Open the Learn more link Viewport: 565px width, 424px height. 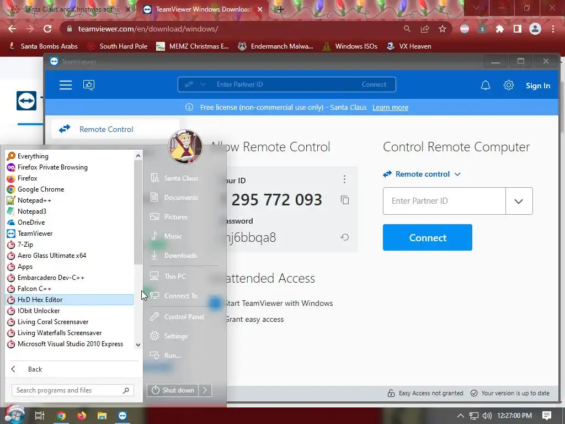pyautogui.click(x=390, y=108)
